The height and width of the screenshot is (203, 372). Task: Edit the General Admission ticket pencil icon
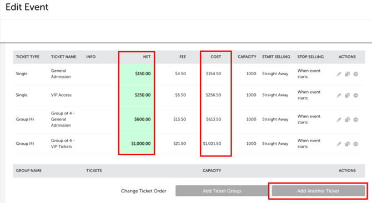(339, 74)
